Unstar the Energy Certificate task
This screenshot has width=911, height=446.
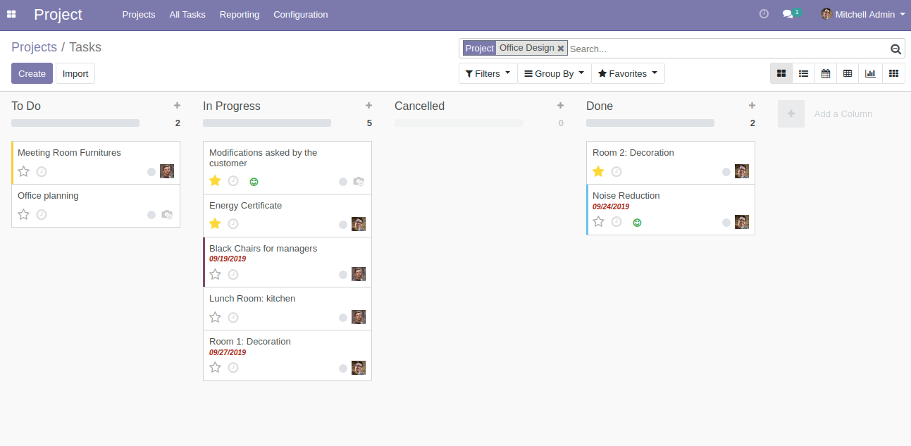point(216,224)
